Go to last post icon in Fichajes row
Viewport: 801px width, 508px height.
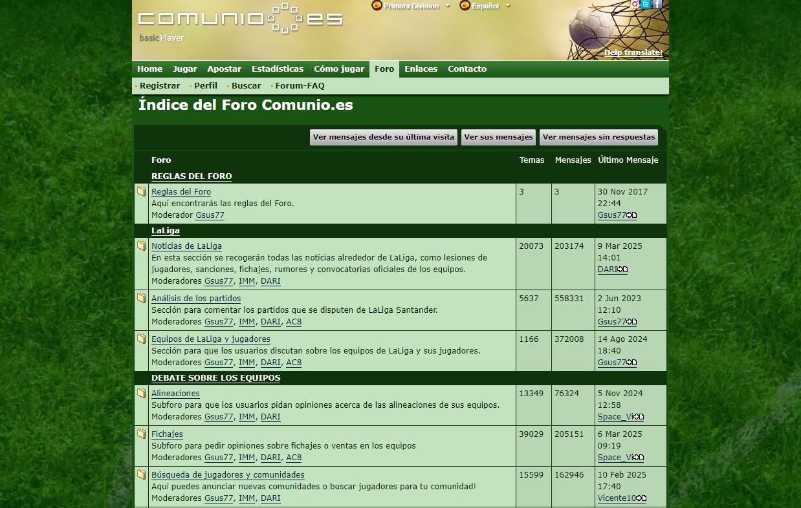639,458
